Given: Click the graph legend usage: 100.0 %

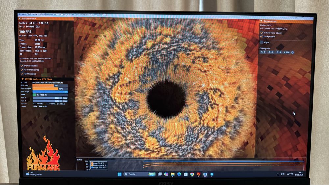Looking at the screenshot, I should coord(98,167).
